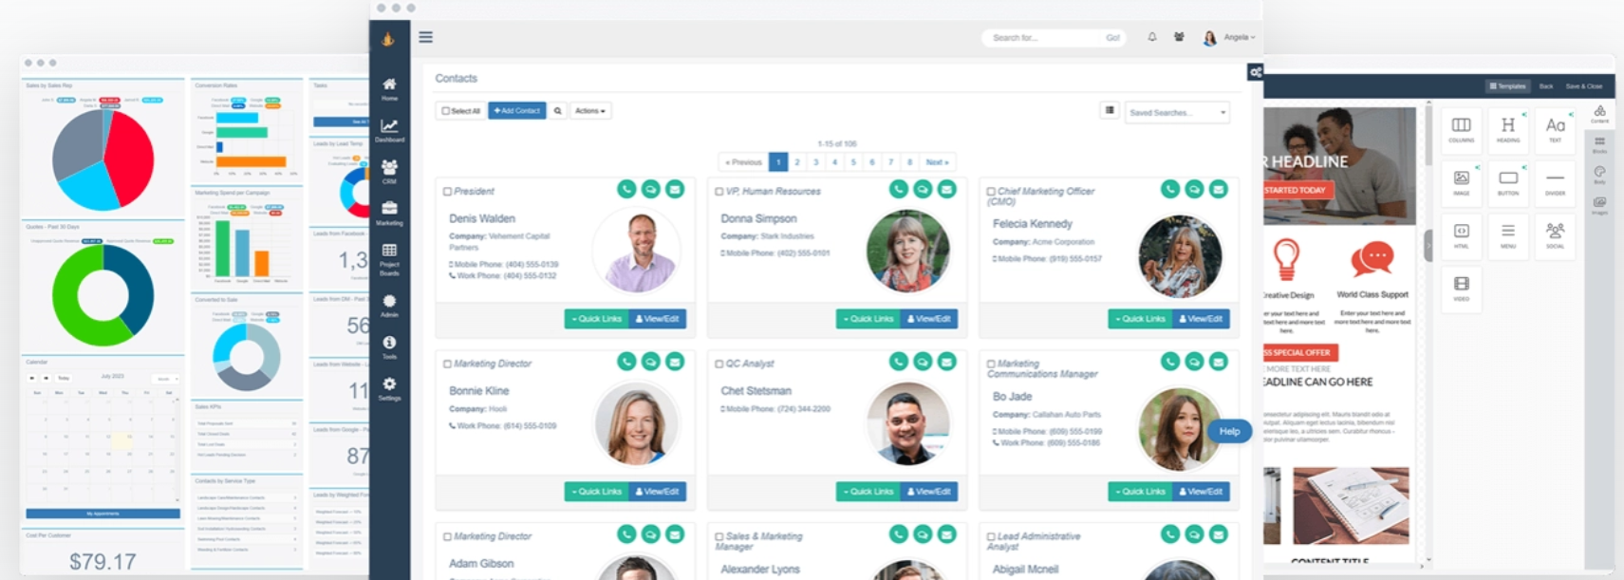Image resolution: width=1624 pixels, height=580 pixels.
Task: Click the Help button
Action: point(1229,431)
